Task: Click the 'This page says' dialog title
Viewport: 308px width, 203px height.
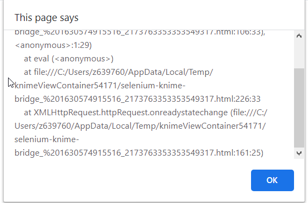Action: [46, 18]
